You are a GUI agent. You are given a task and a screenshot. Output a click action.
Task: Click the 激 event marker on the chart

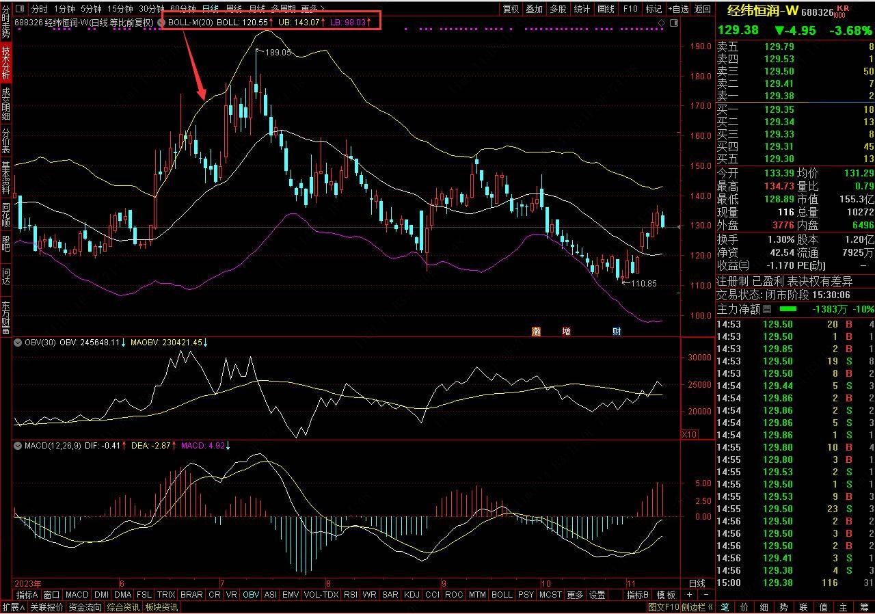(537, 332)
